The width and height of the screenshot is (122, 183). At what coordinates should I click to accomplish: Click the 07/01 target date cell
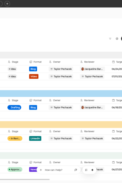[117, 77]
